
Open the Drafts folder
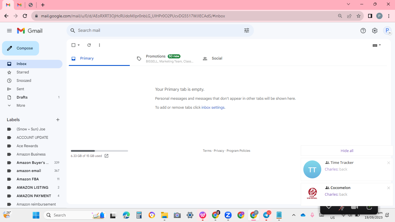[31, 97]
